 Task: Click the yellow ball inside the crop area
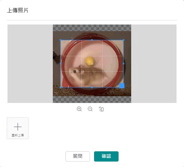(x=89, y=61)
